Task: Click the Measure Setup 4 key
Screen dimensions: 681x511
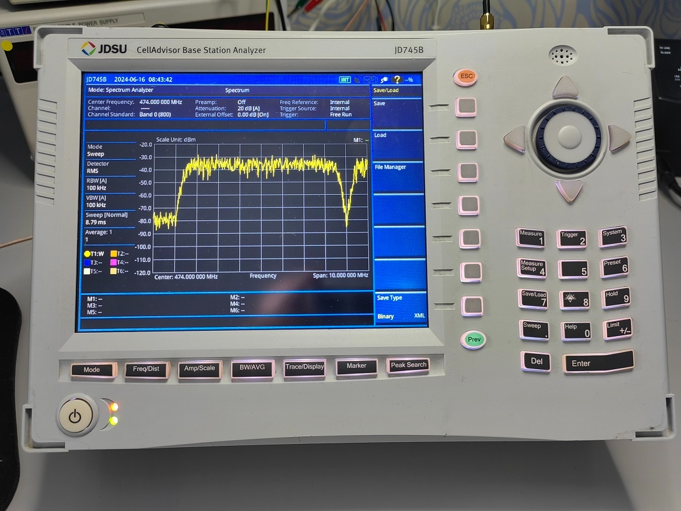Action: [532, 268]
